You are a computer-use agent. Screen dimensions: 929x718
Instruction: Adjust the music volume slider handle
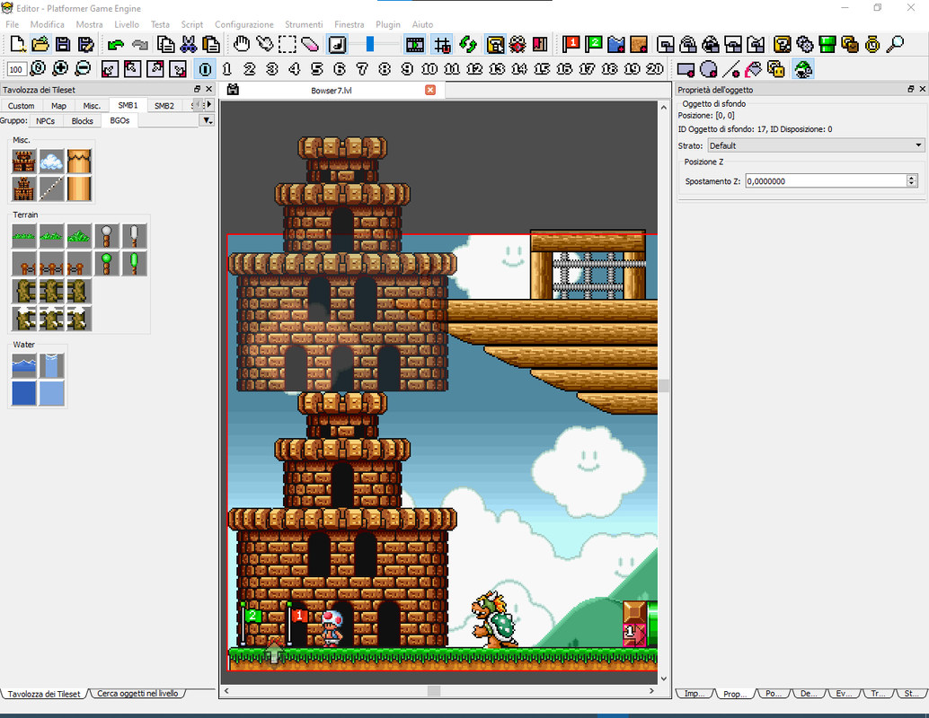click(370, 44)
